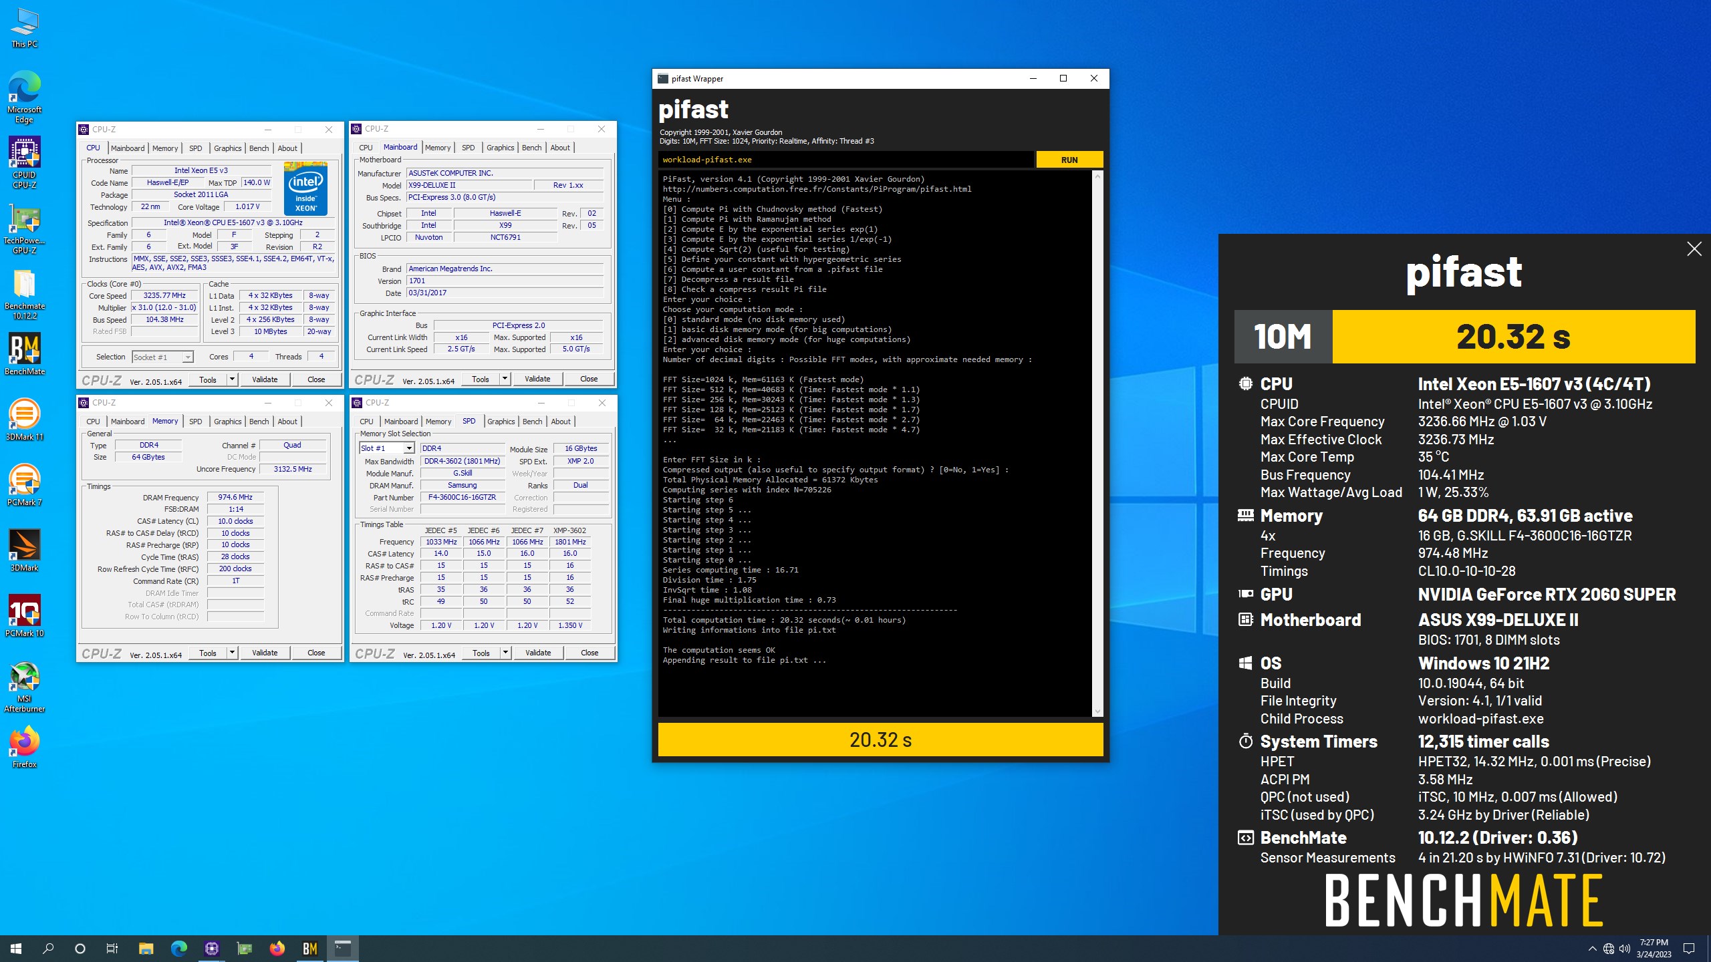Launch Firefox desktop shortcut
The image size is (1711, 962).
pos(25,747)
